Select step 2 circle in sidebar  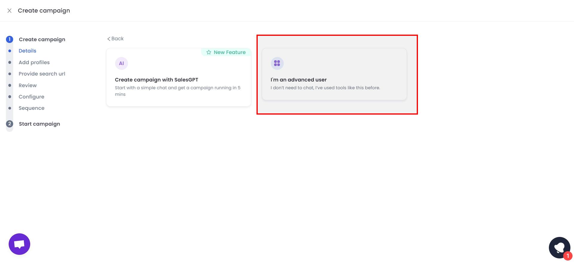point(10,124)
